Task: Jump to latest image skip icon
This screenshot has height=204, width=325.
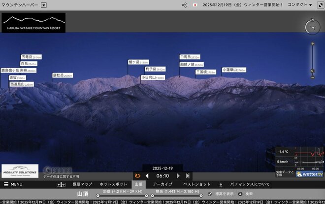Action: 188,176
